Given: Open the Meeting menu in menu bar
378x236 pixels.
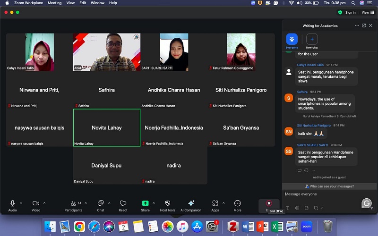Looking at the screenshot, I should click(x=54, y=3).
